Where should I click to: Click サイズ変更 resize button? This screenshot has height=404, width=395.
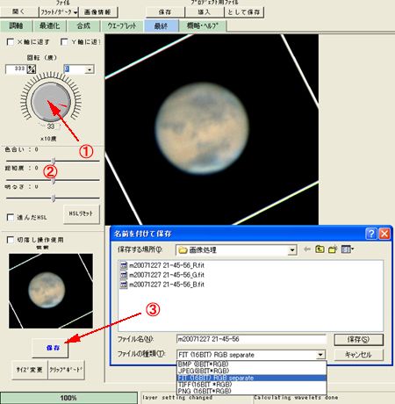30,370
